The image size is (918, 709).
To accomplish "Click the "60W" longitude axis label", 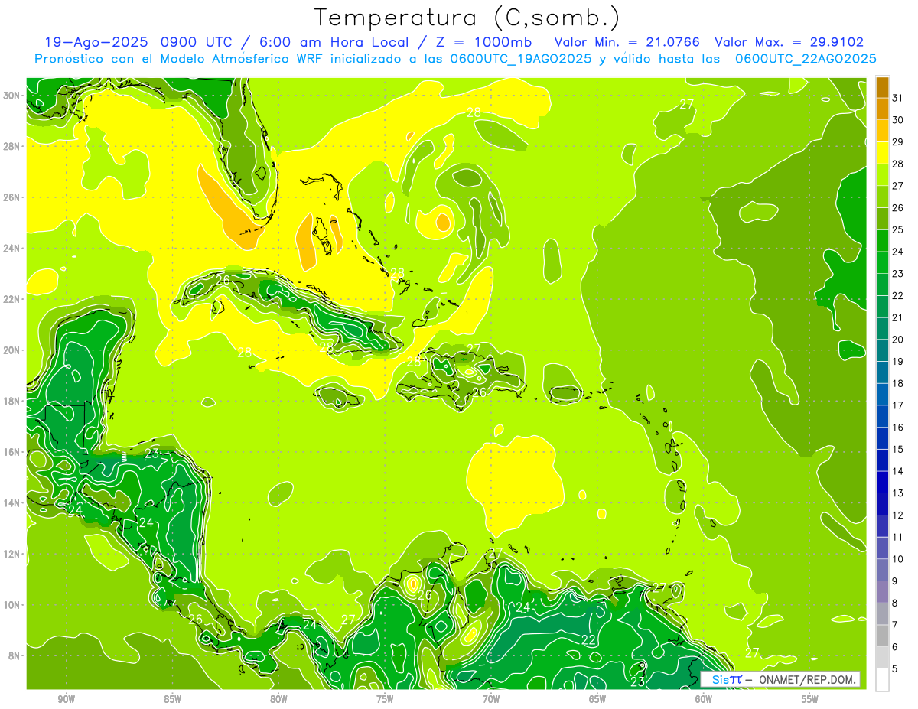I will click(x=704, y=699).
